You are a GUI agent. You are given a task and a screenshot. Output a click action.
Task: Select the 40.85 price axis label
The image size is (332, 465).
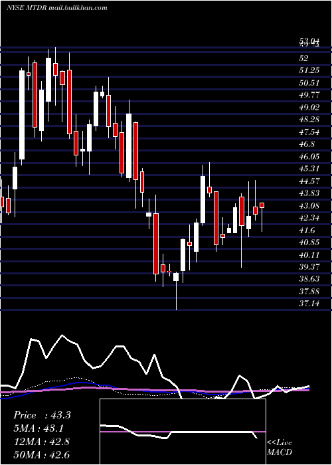click(x=309, y=242)
